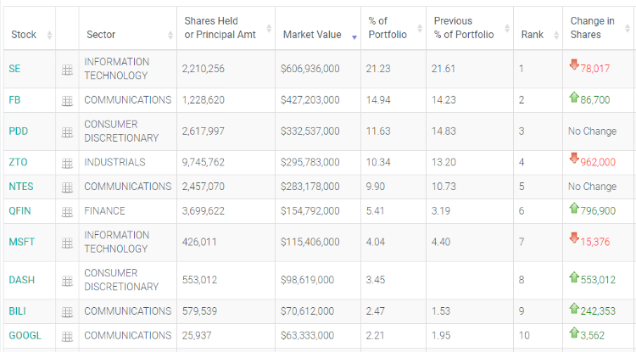Image resolution: width=636 pixels, height=352 pixels.
Task: Sort by Shares Held or Principal Amt
Action: [x=226, y=28]
